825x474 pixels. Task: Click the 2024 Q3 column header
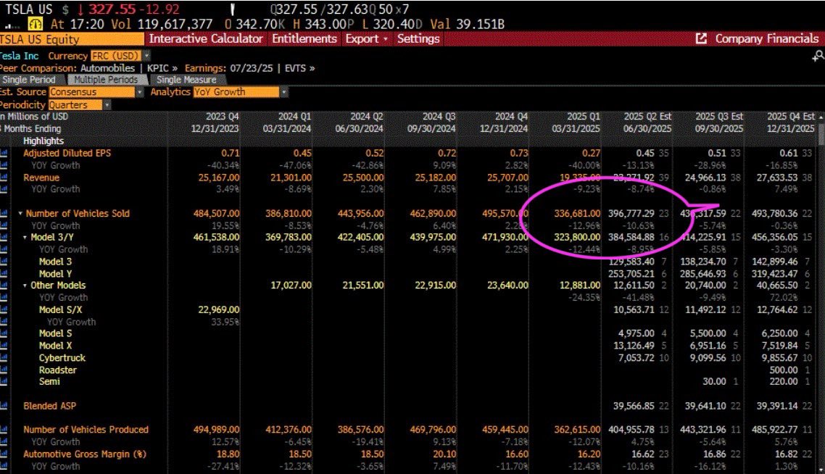coord(439,116)
